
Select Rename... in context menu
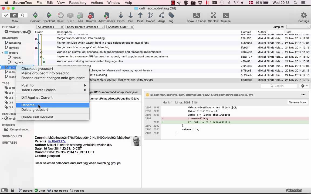coord(53,105)
